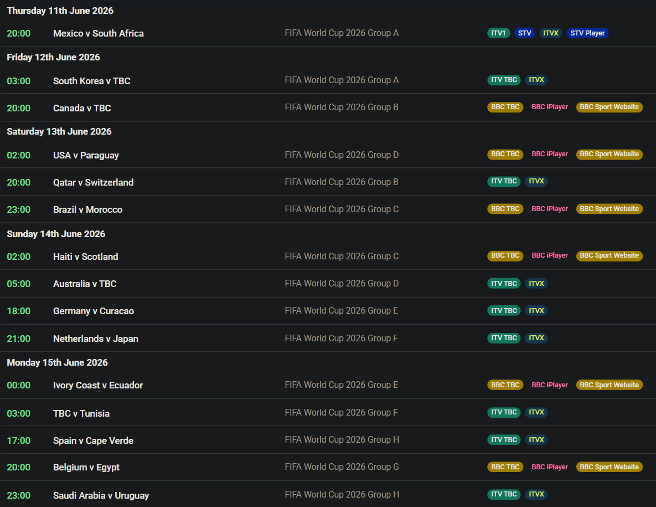Click Group G label for Belgium v Egypt
The height and width of the screenshot is (507, 656).
(342, 467)
